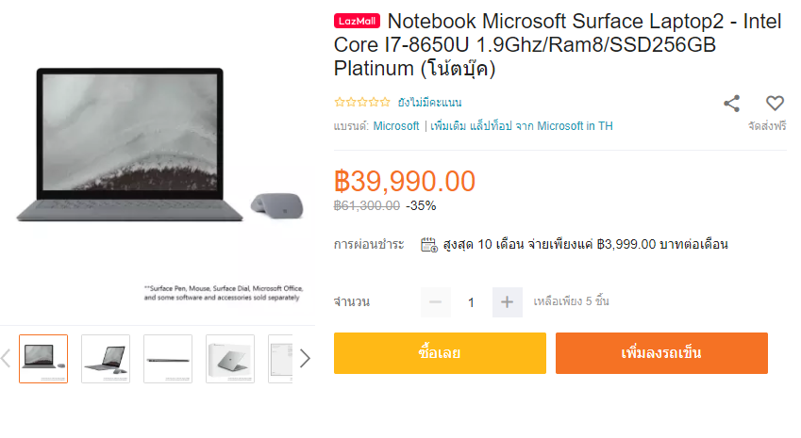
Task: Click the ซื้อเลย buy now button
Action: pyautogui.click(x=440, y=353)
